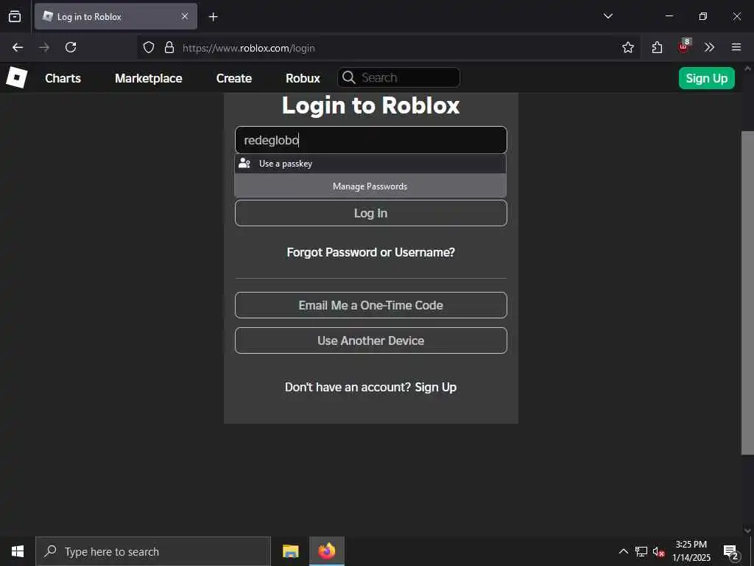The image size is (754, 566).
Task: View site security padlock info
Action: (169, 47)
